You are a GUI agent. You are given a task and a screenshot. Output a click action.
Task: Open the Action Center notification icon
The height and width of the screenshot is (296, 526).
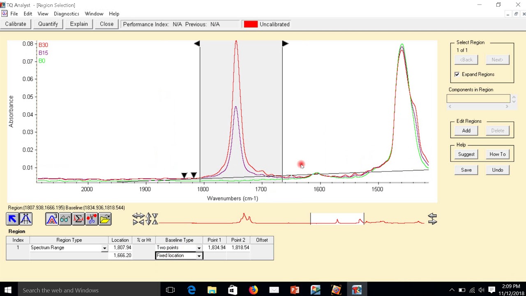[491, 290]
